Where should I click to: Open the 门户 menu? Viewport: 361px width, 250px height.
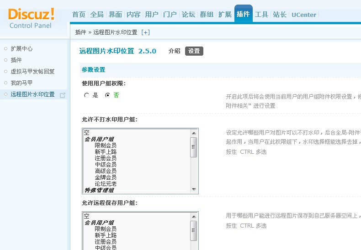click(x=170, y=15)
